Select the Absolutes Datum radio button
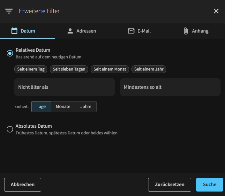 click(x=10, y=129)
